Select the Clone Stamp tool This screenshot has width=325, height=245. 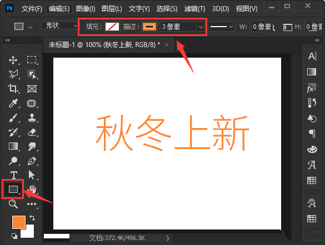(x=32, y=118)
